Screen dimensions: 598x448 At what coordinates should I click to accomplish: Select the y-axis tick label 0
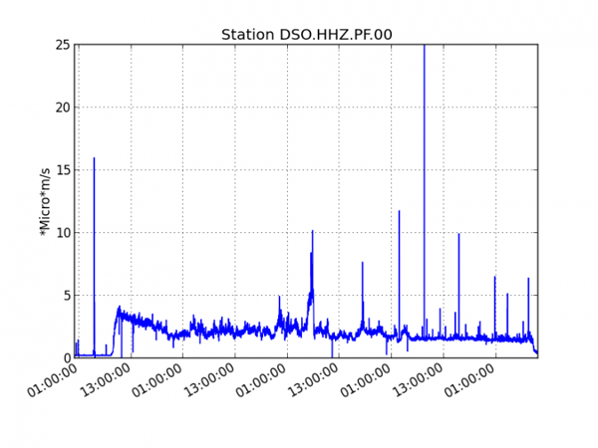[x=66, y=357]
